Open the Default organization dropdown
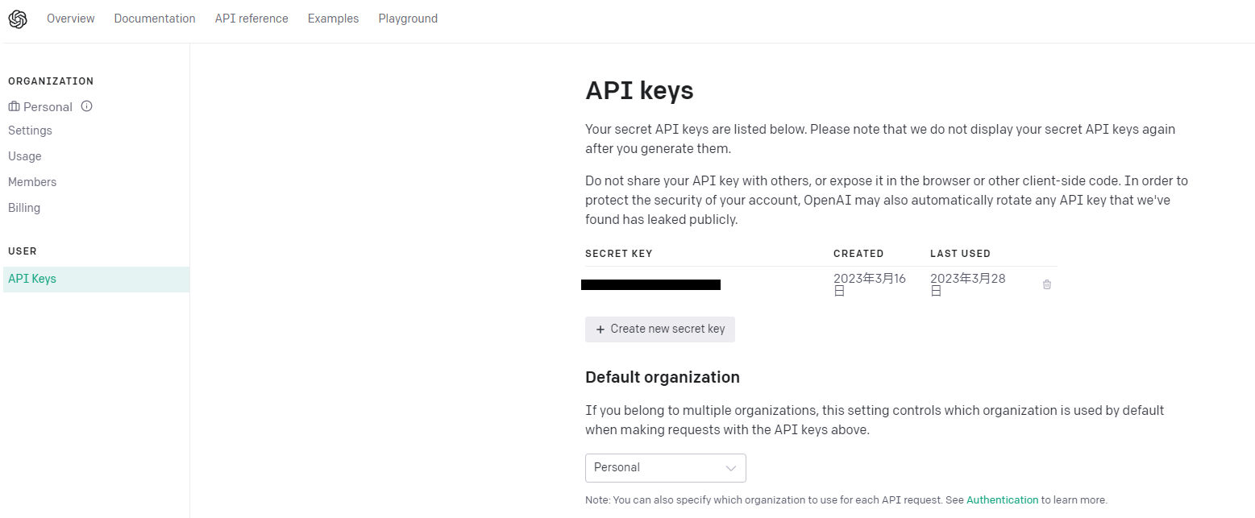The width and height of the screenshot is (1255, 518). [x=665, y=468]
